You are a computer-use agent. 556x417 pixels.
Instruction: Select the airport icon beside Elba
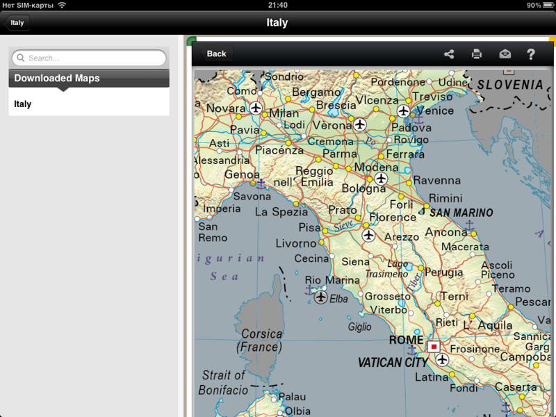coord(320,297)
